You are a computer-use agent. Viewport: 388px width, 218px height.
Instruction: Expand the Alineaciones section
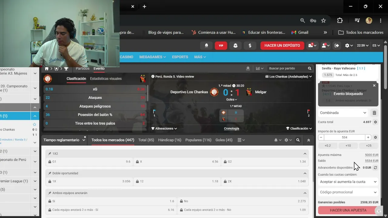pos(164,129)
